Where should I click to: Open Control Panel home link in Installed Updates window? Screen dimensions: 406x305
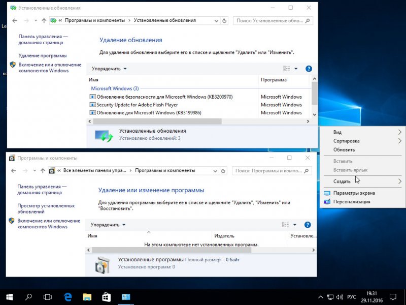tap(43, 40)
